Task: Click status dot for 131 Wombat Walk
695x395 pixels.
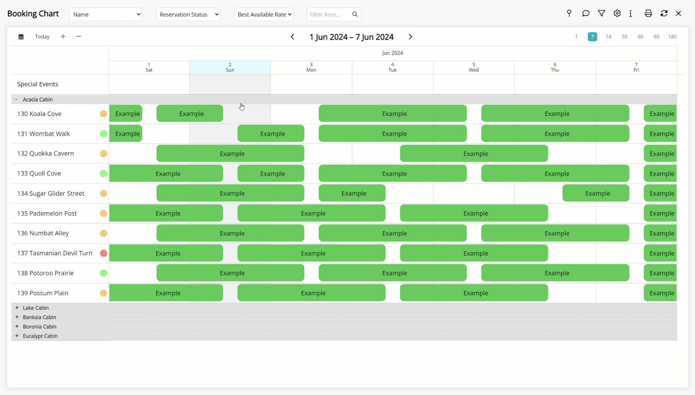Action: (x=104, y=134)
